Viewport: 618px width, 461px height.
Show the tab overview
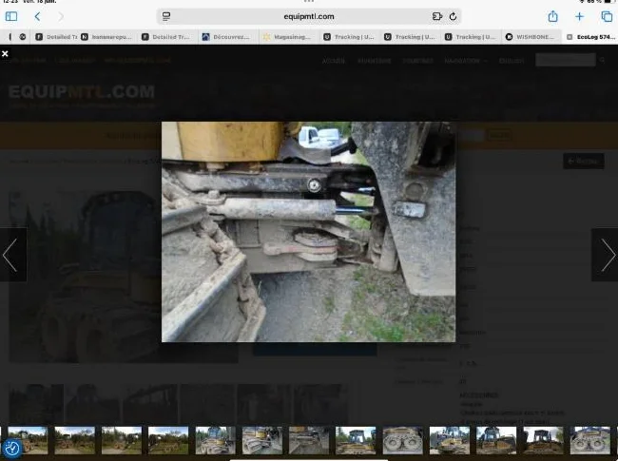pyautogui.click(x=607, y=16)
